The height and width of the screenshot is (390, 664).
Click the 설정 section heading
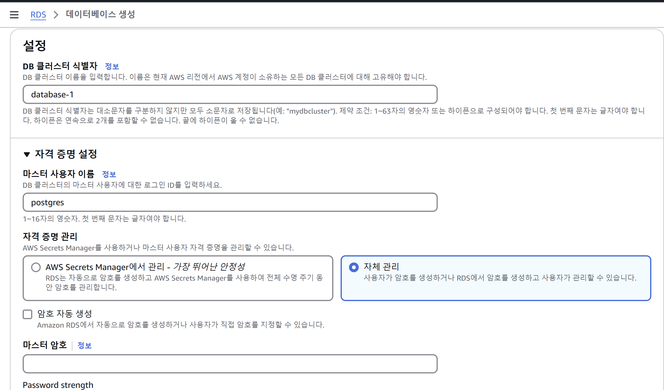(x=34, y=46)
